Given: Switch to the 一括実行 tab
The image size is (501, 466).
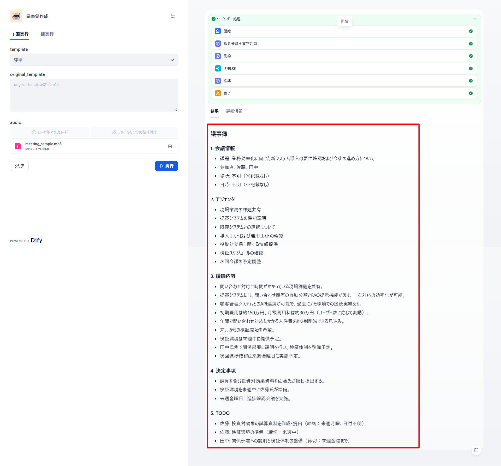Looking at the screenshot, I should pos(45,34).
